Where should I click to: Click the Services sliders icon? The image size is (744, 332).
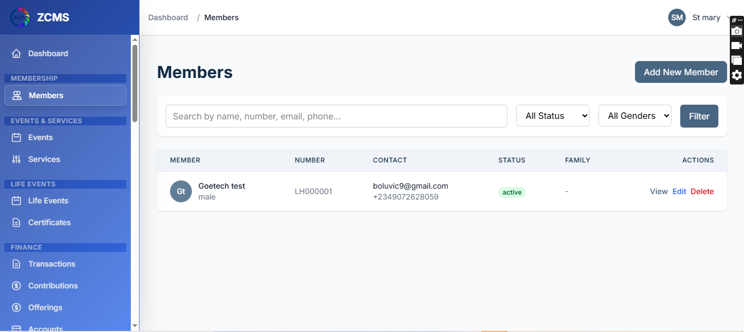[16, 159]
